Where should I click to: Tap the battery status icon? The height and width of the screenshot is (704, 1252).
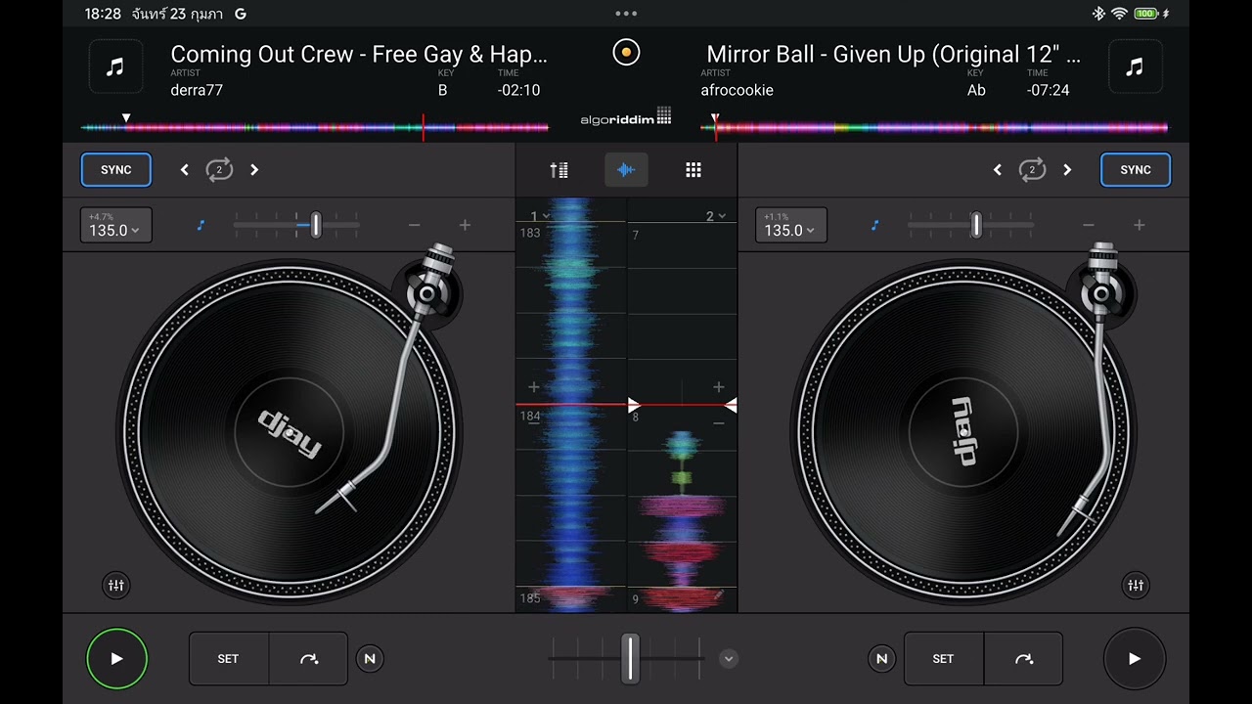(x=1147, y=14)
